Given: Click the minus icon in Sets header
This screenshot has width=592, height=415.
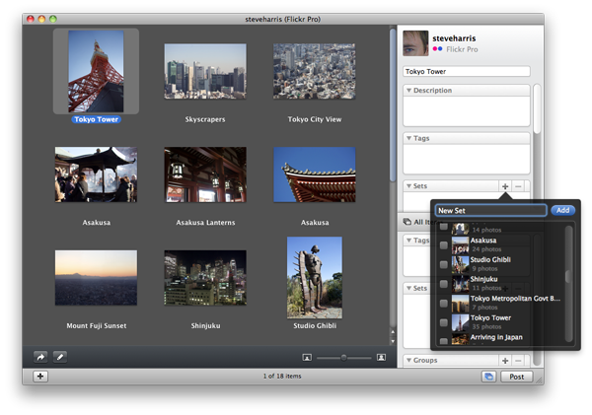Looking at the screenshot, I should tap(518, 186).
